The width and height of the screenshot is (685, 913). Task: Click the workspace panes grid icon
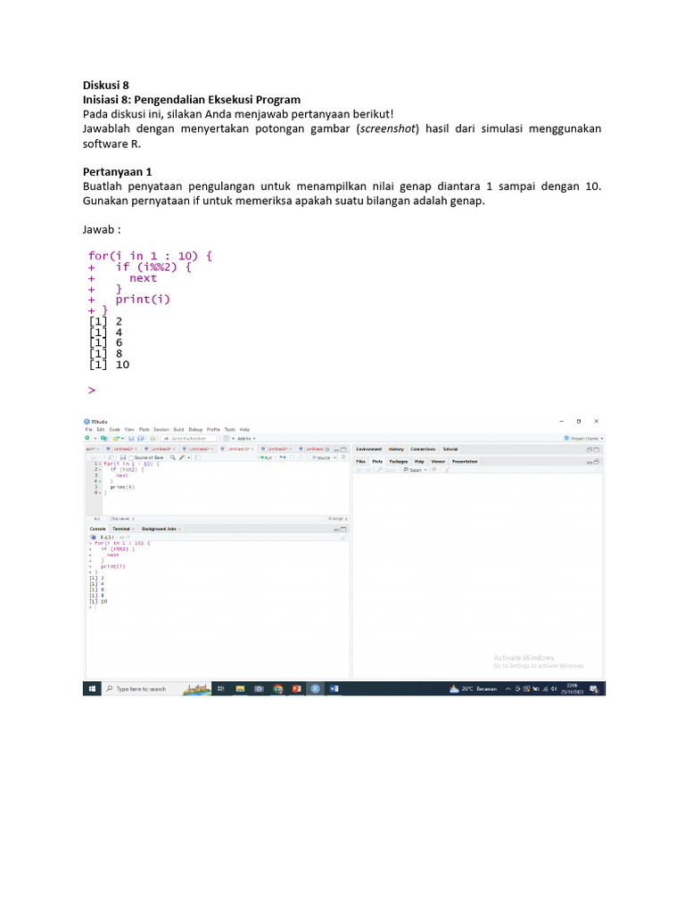pyautogui.click(x=226, y=439)
